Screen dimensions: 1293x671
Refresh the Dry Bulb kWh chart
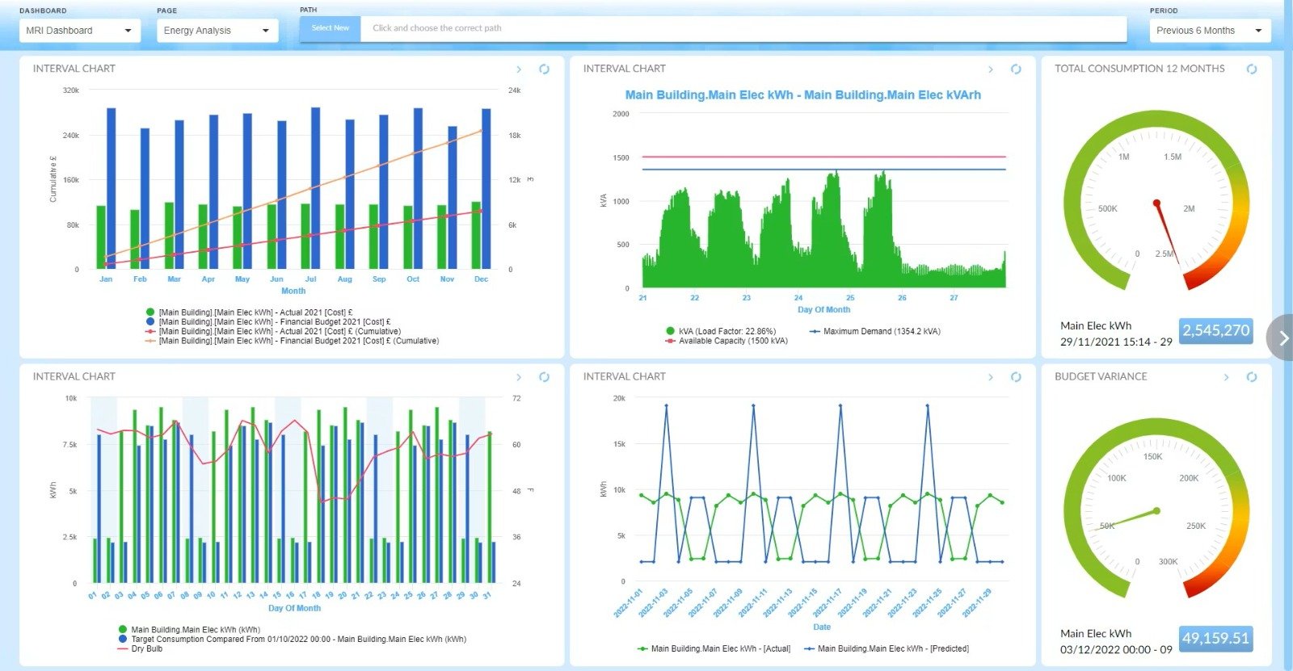pos(544,377)
